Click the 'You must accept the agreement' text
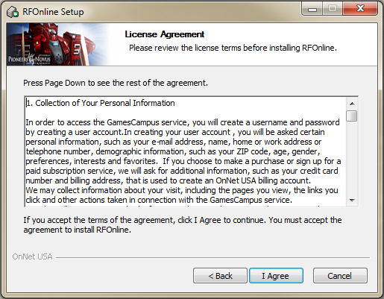Image resolution: width=384 pixels, height=299 pixels. [183, 224]
